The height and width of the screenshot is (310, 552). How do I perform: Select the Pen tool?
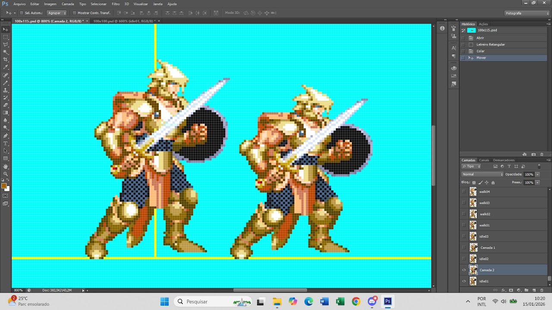coord(6,136)
